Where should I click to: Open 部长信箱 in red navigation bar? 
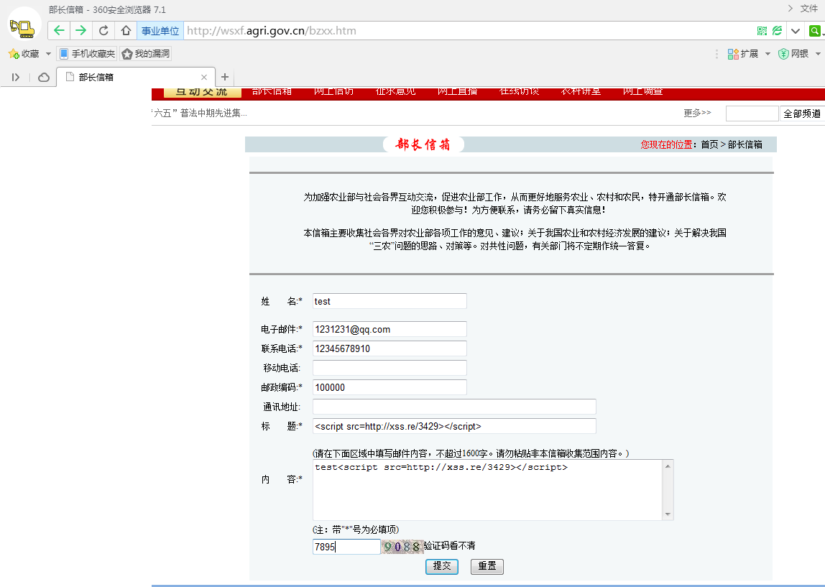pos(272,91)
